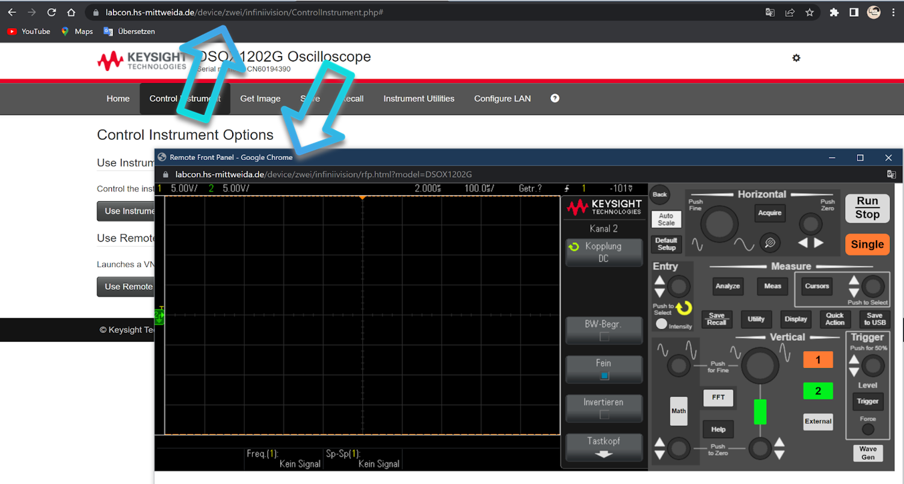Click the Chrome home button
Image resolution: width=904 pixels, height=484 pixels.
(x=71, y=12)
